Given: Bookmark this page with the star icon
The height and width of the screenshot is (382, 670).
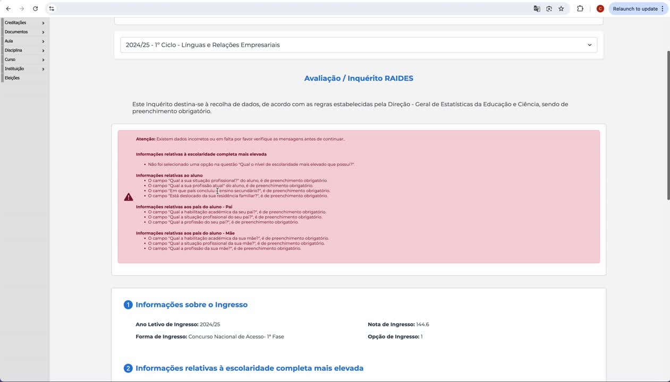Looking at the screenshot, I should (561, 8).
